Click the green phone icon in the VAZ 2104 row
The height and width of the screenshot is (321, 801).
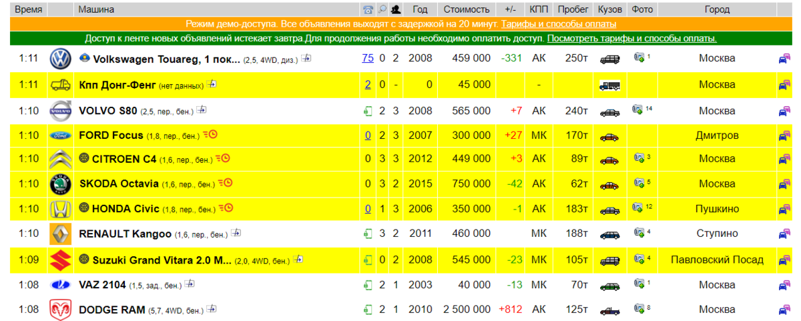pos(368,285)
